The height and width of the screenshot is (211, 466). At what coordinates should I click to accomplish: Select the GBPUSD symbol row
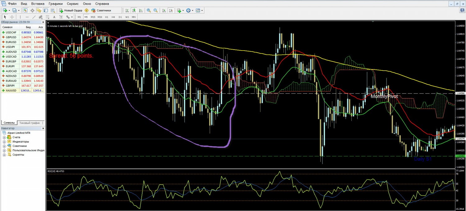click(x=23, y=37)
